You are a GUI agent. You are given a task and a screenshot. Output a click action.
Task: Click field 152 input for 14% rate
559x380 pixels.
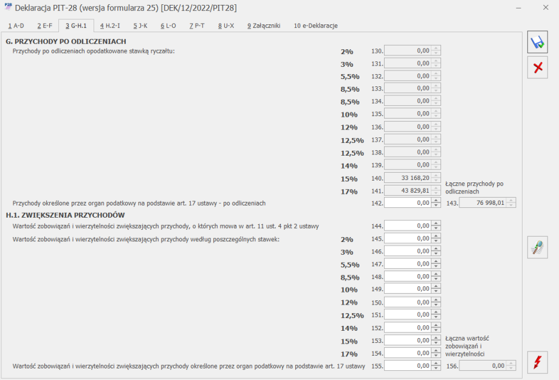tap(408, 328)
